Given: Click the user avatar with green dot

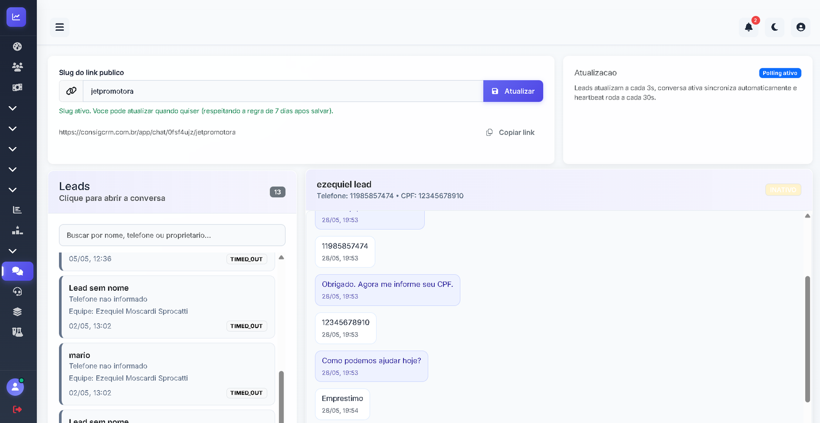Looking at the screenshot, I should pyautogui.click(x=15, y=387).
